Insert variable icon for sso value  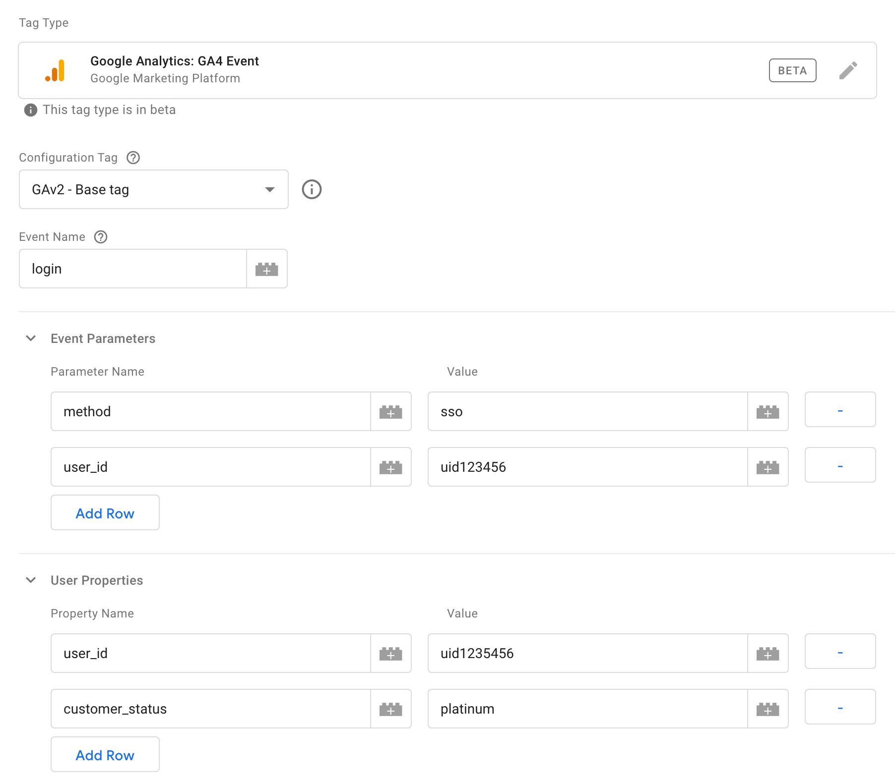[768, 412]
